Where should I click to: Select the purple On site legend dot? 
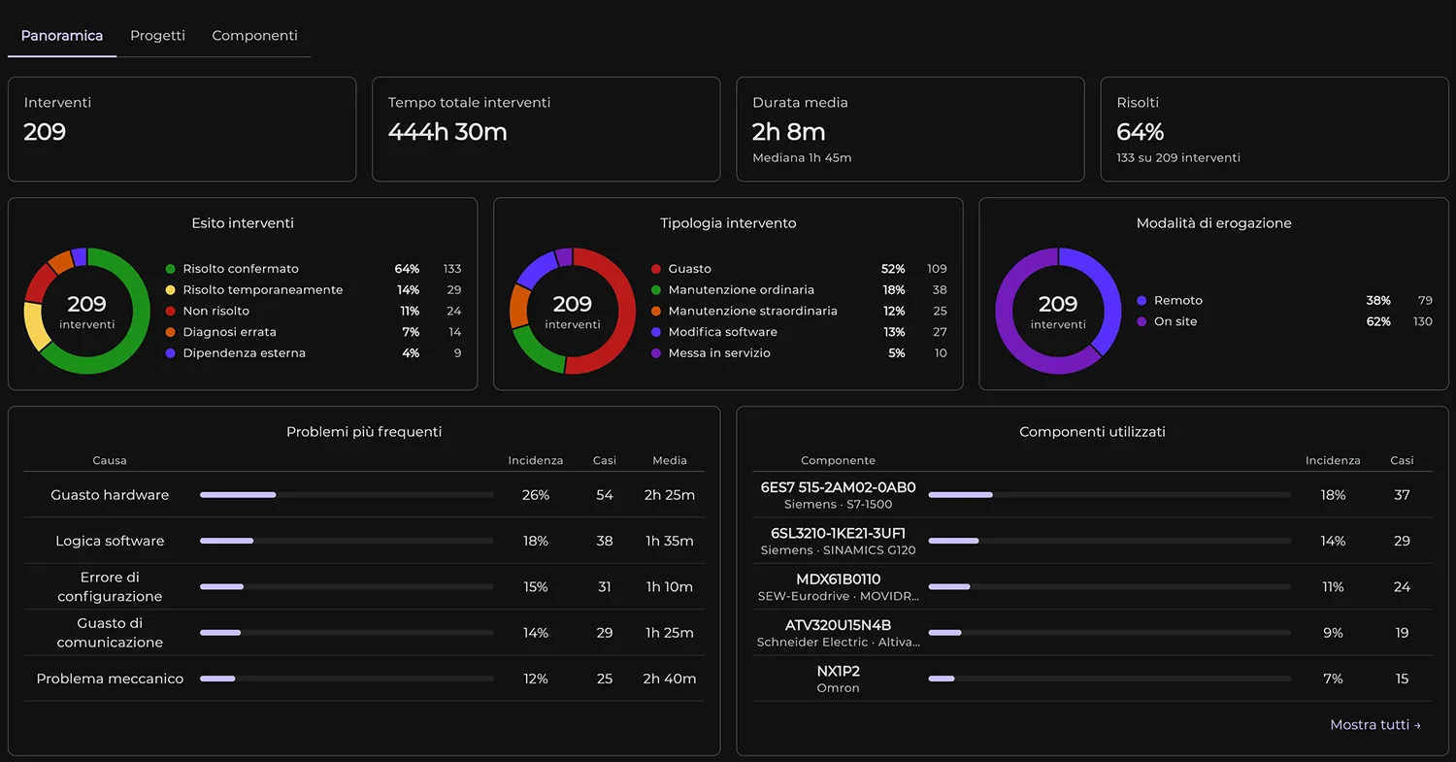coord(1142,321)
